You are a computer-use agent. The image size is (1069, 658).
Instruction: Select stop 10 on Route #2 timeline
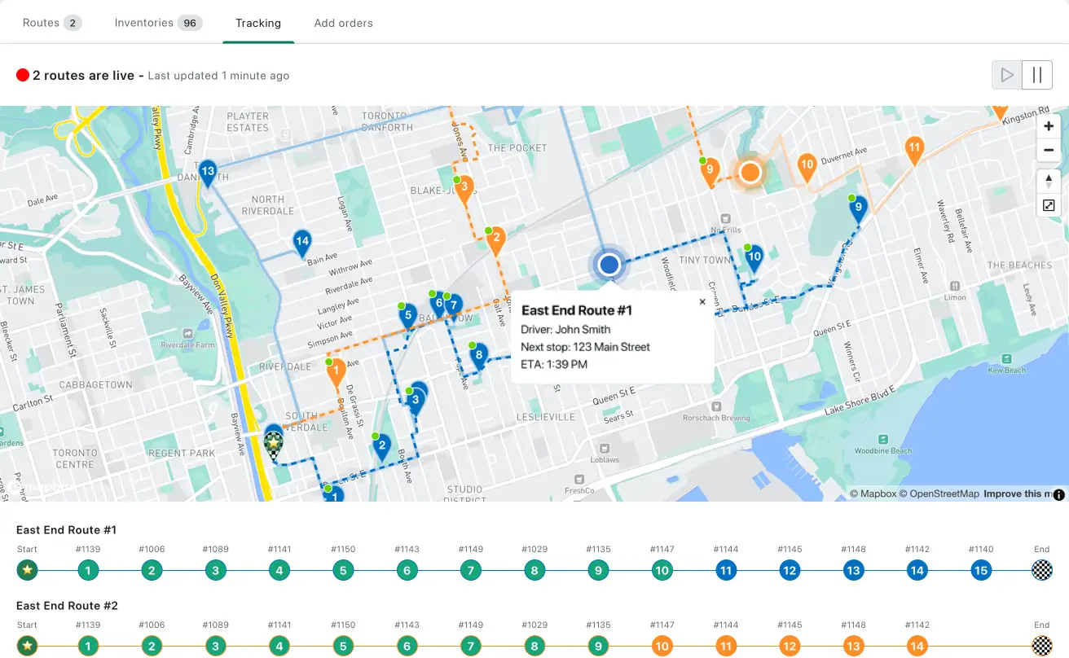point(662,646)
